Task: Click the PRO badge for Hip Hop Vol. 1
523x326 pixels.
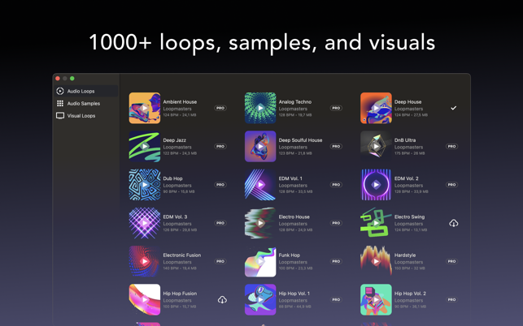Action: (x=336, y=300)
